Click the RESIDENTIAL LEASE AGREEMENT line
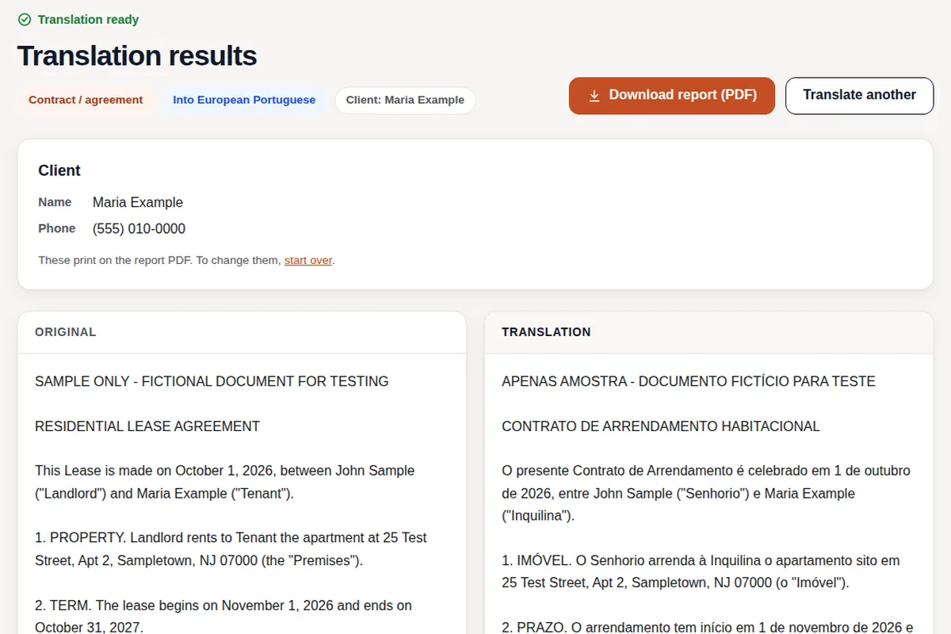The width and height of the screenshot is (951, 634). pos(147,426)
